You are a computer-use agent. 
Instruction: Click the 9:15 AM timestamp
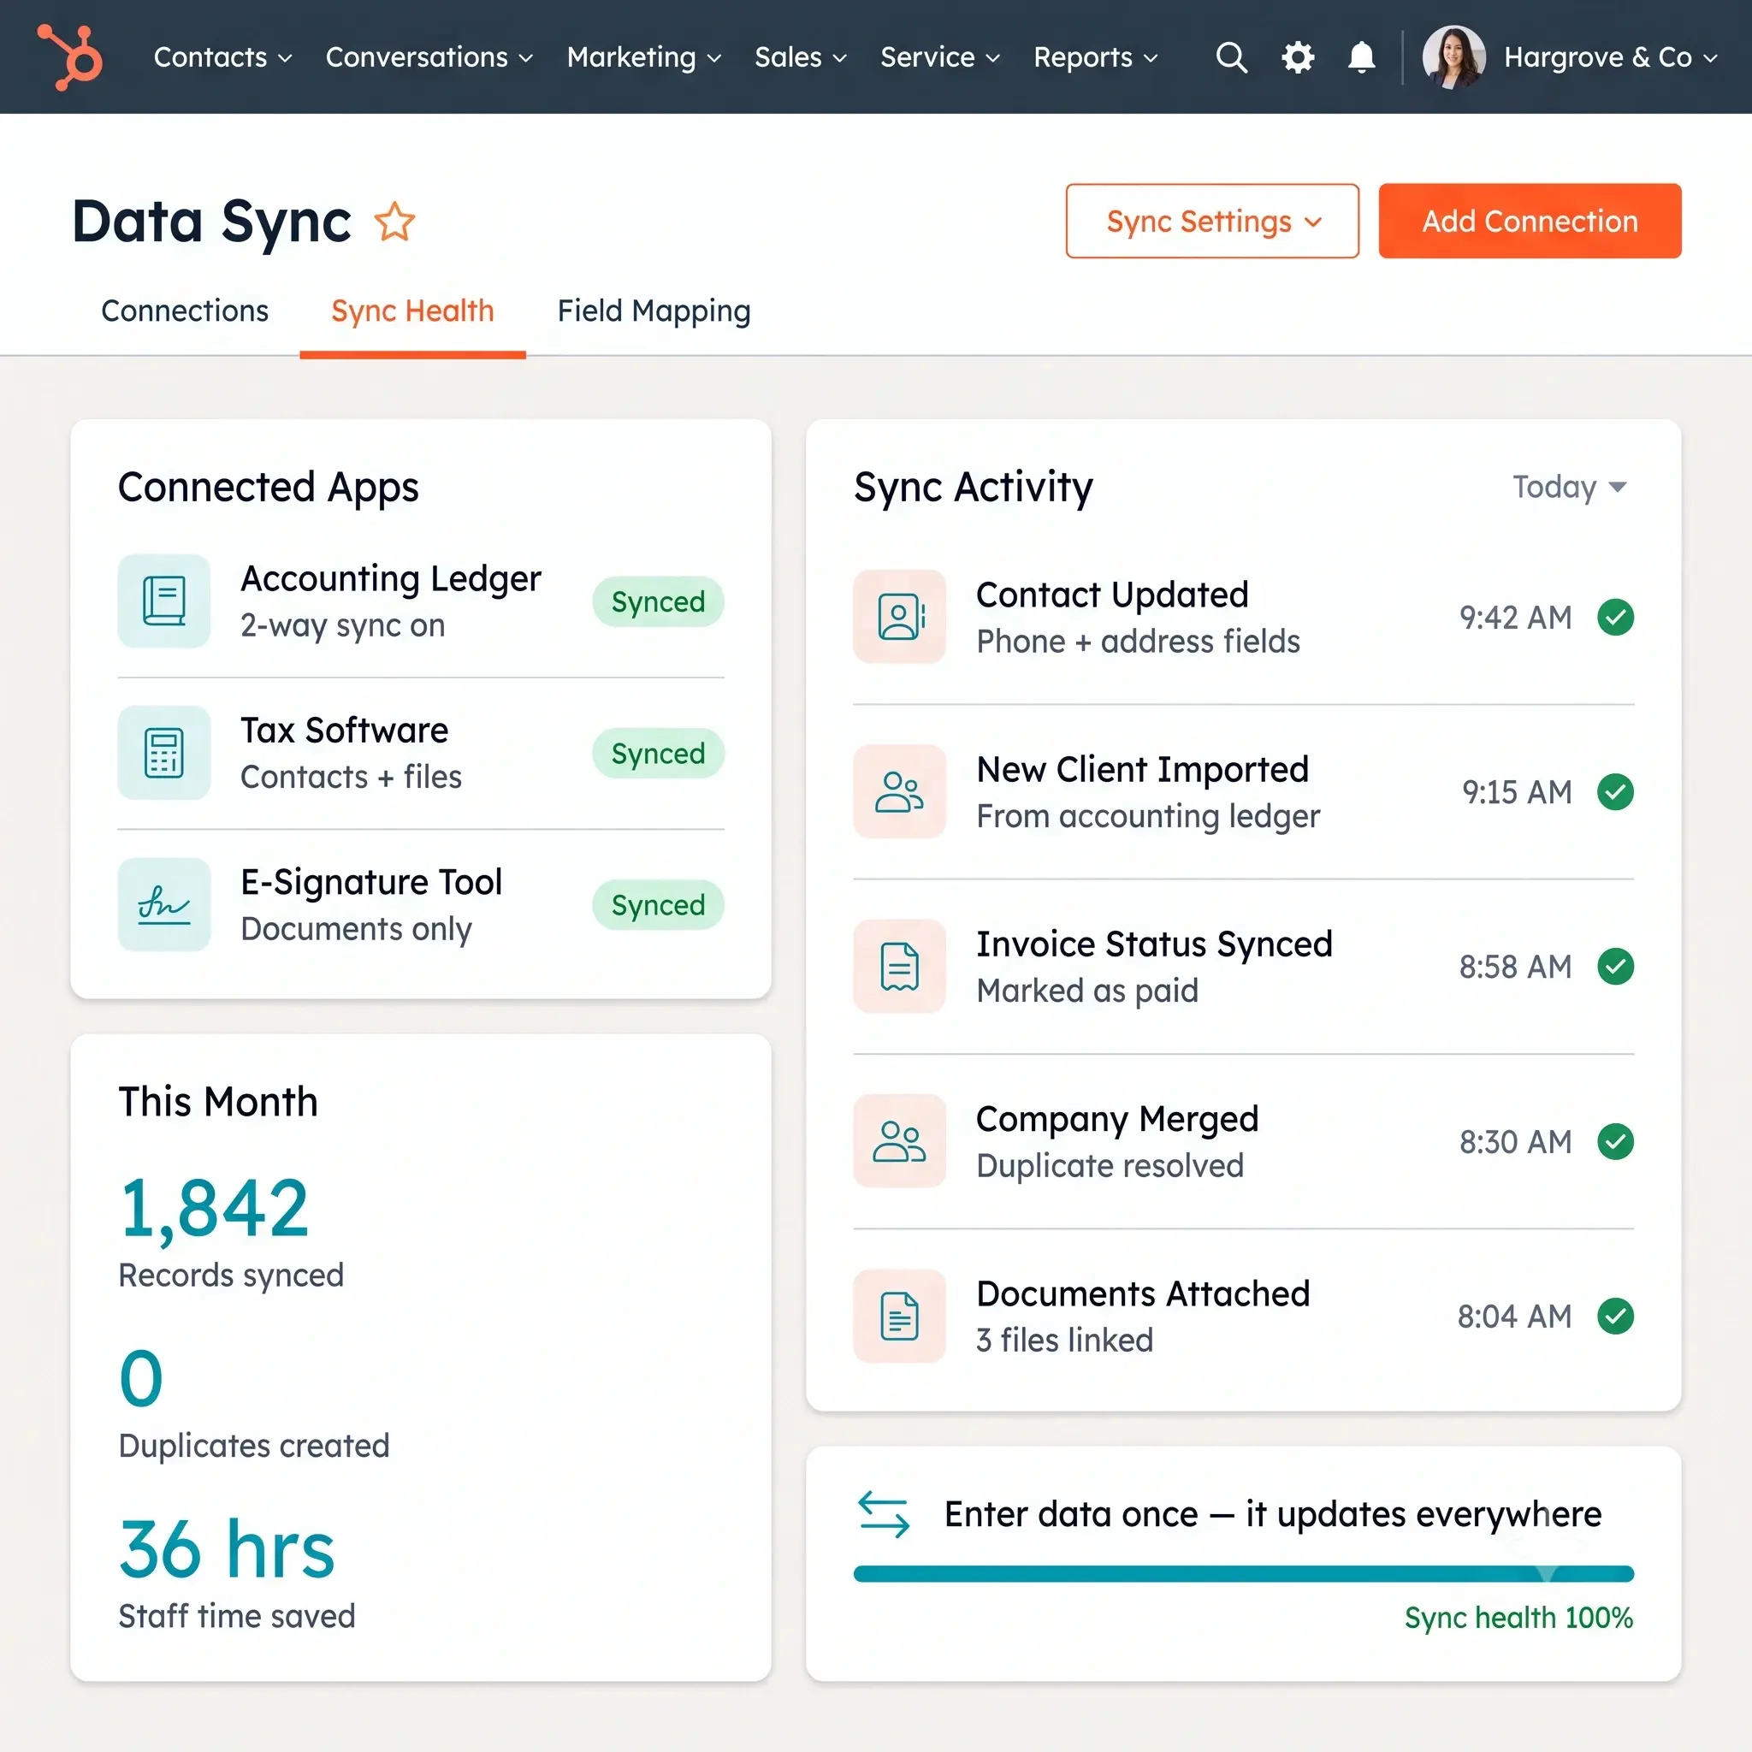(x=1517, y=792)
